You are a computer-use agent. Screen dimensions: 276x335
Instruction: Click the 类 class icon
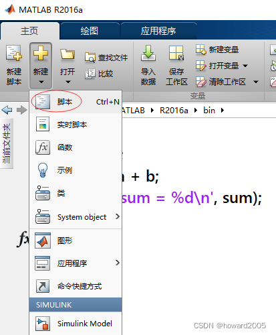pos(43,193)
